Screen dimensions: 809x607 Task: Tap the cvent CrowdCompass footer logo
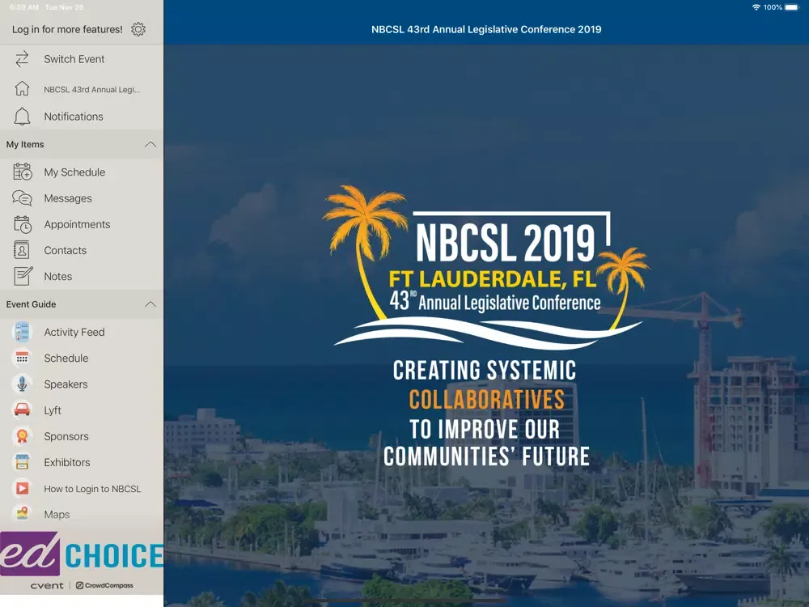click(82, 585)
